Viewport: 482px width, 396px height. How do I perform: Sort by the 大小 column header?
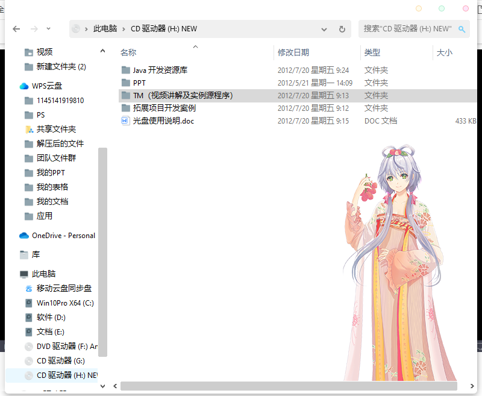pos(445,52)
